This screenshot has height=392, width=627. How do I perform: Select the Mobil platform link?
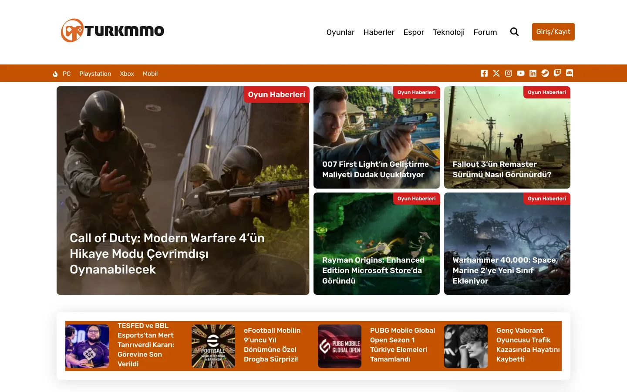pos(150,74)
